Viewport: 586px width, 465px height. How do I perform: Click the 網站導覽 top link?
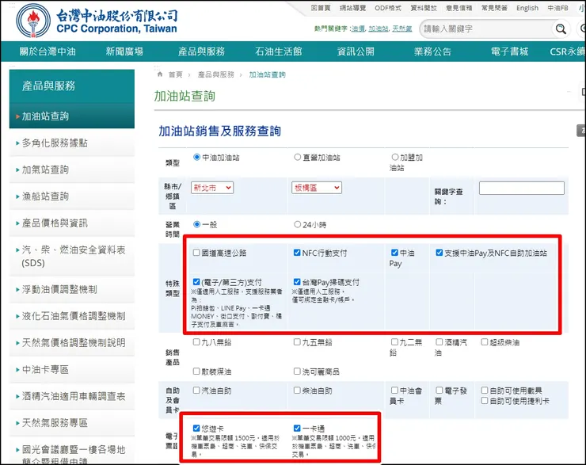[352, 8]
